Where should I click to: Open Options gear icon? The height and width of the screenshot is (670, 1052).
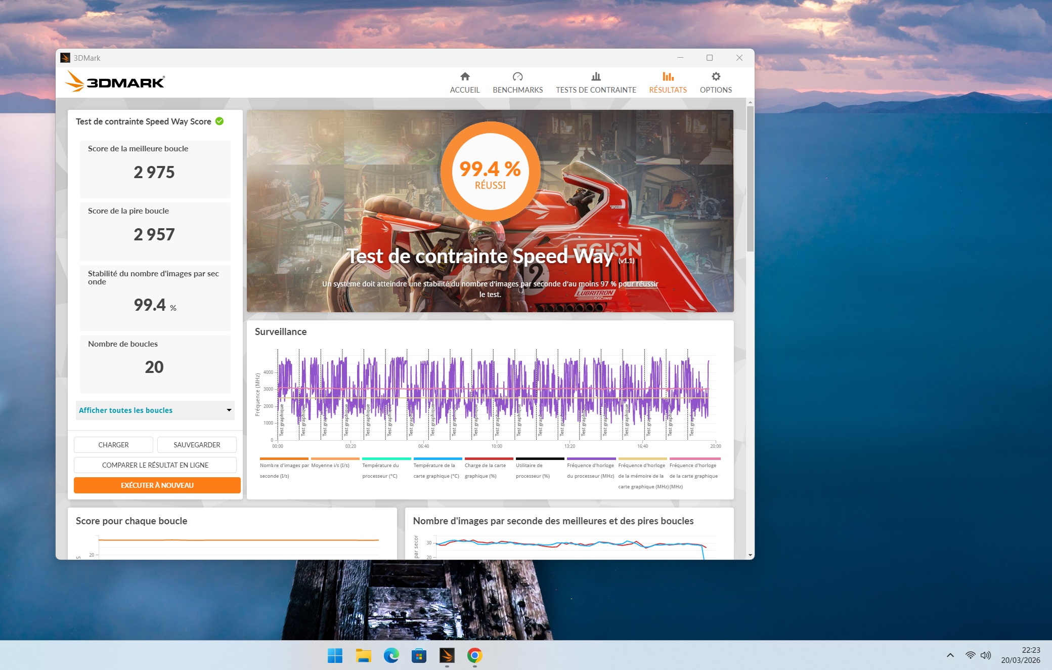716,77
